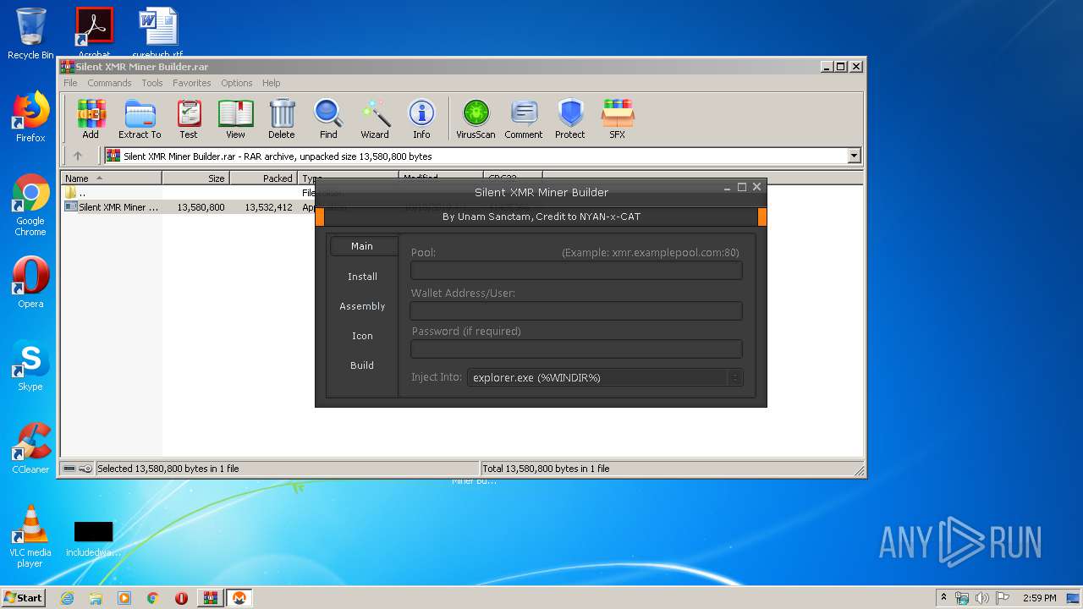This screenshot has width=1083, height=609.
Task: Click the Test archive icon
Action: (189, 119)
